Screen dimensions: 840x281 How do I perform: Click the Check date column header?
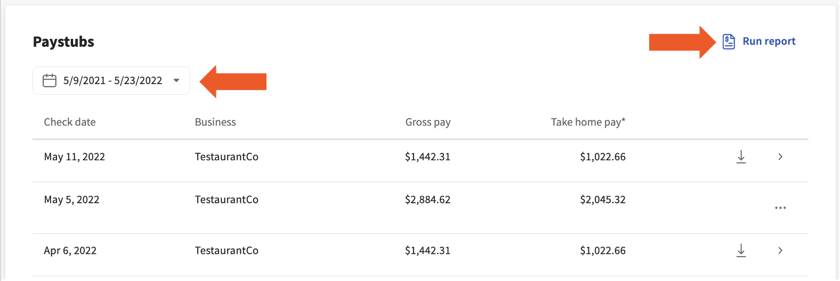tap(70, 122)
